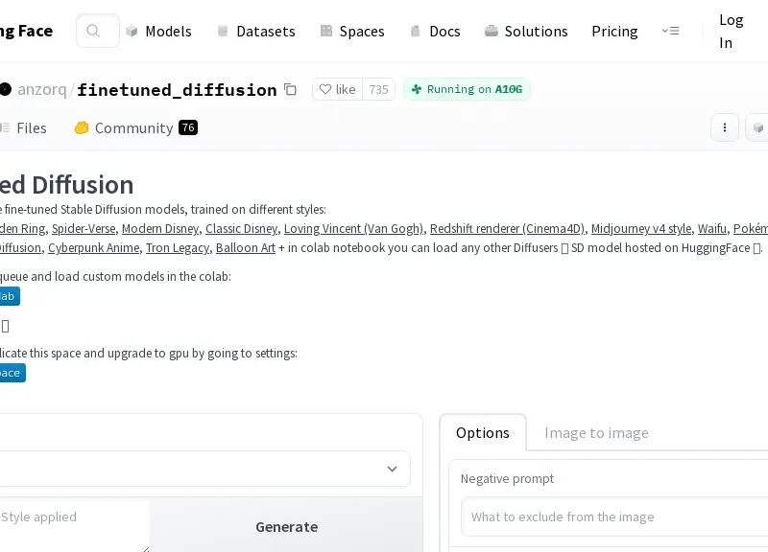Viewport: 768px width, 552px height.
Task: Open the Models page
Action: click(x=158, y=32)
